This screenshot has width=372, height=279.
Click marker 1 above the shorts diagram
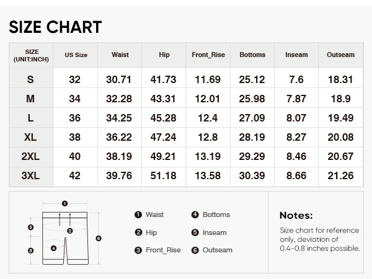(x=64, y=203)
